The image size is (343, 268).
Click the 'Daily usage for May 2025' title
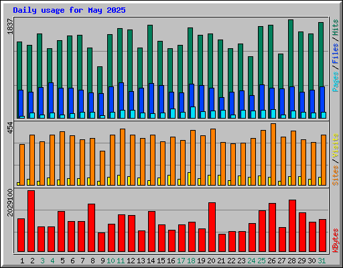pos(69,10)
